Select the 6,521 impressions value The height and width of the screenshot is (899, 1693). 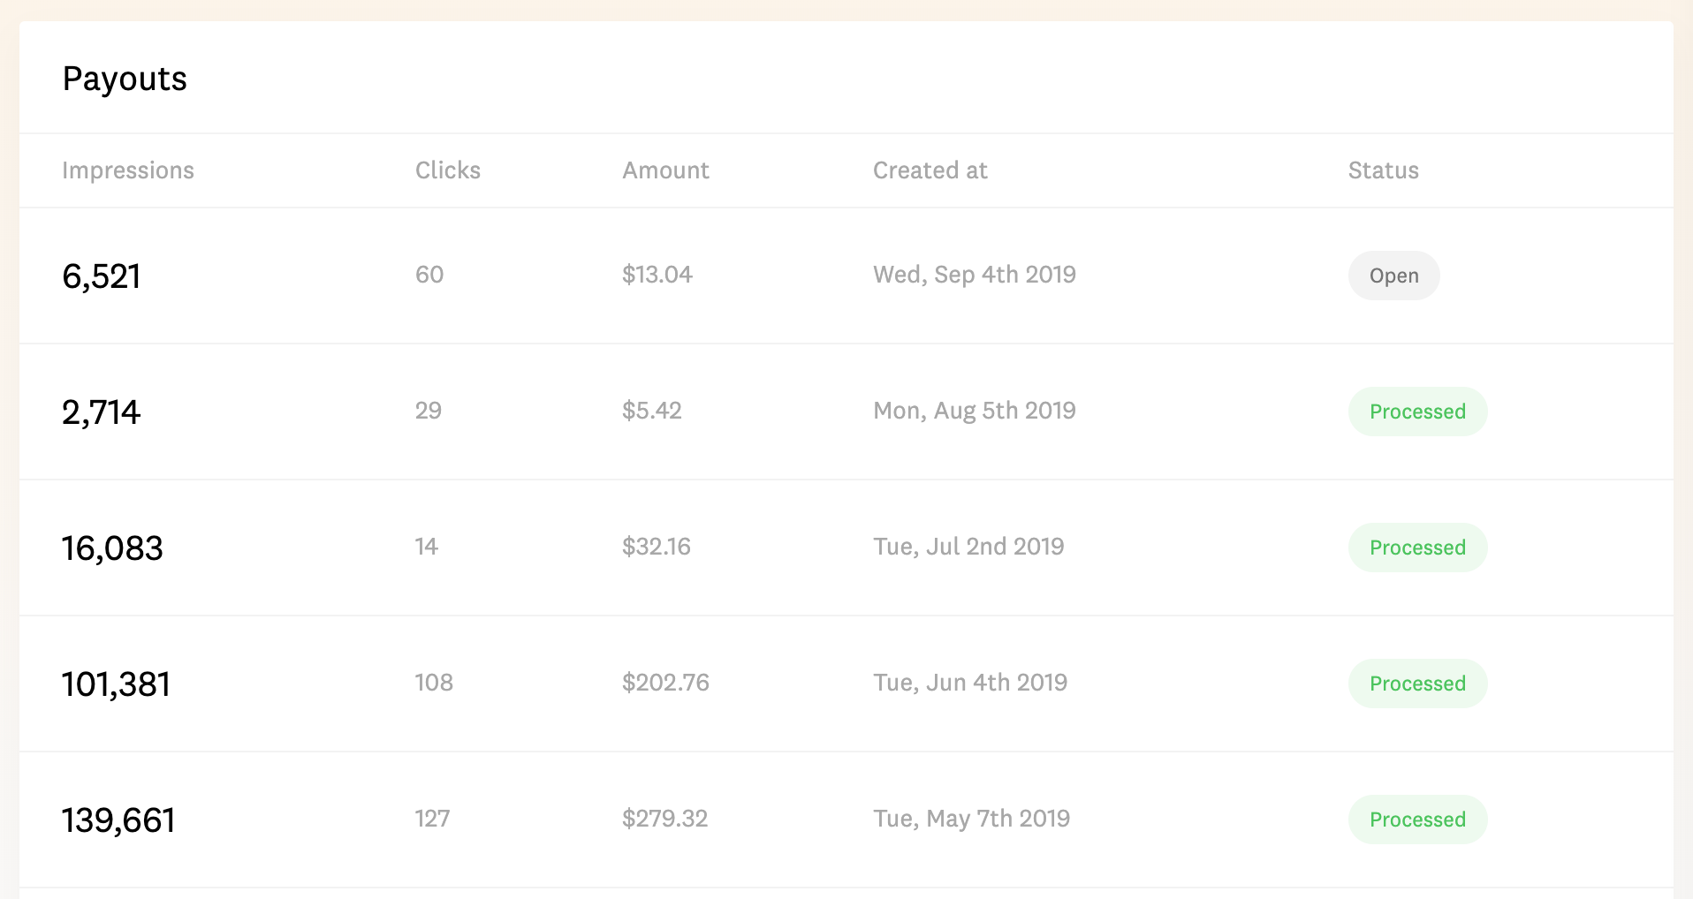102,276
